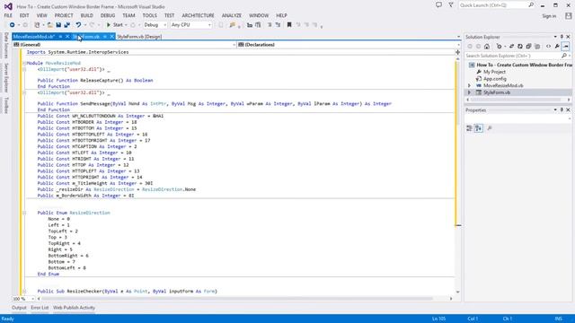Open Solution Explorer window options dropdown arrow
Screen dimensions: 575x323
click(555, 37)
